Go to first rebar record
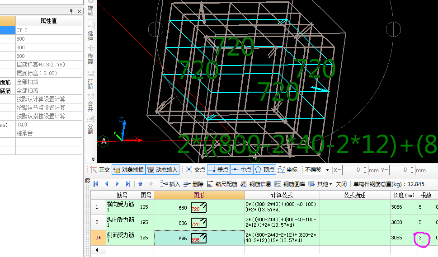Screen dimensions: 438x257 point(96,184)
